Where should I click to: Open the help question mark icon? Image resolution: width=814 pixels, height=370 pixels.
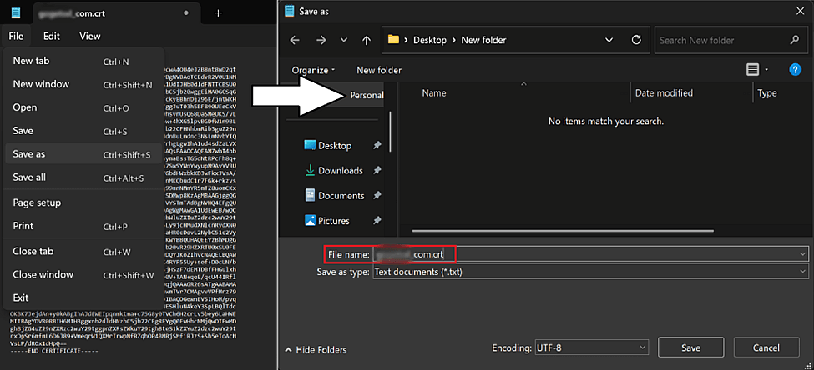pos(795,70)
